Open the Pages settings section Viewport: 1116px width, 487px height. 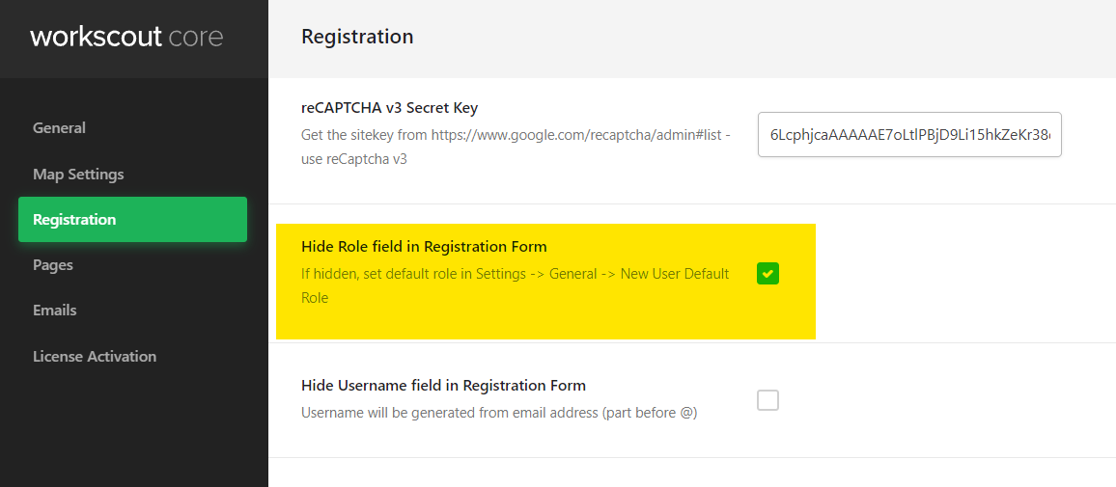click(x=53, y=265)
